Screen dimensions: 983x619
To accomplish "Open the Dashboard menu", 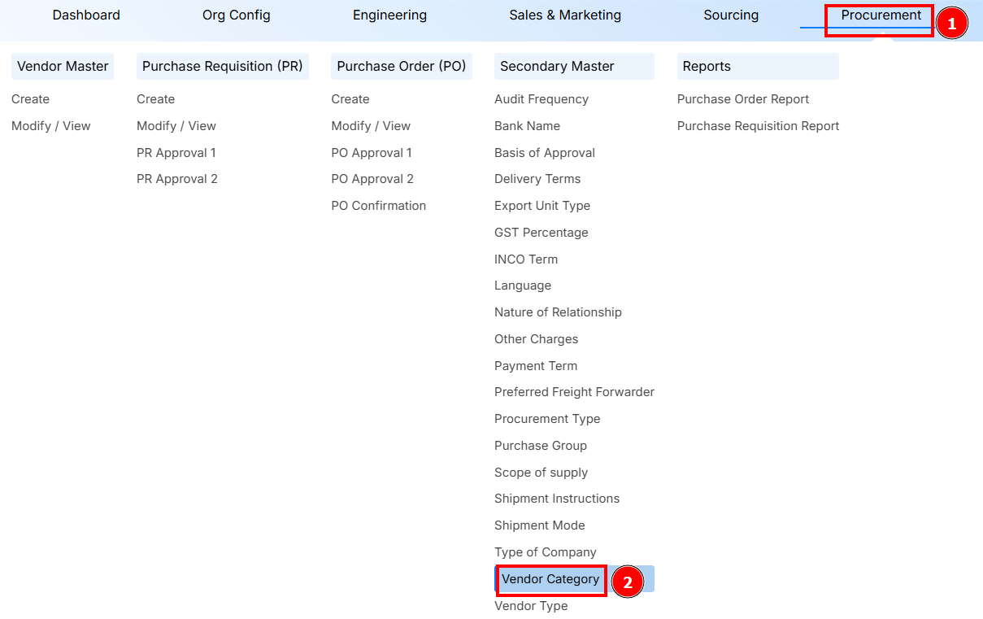I will point(85,15).
